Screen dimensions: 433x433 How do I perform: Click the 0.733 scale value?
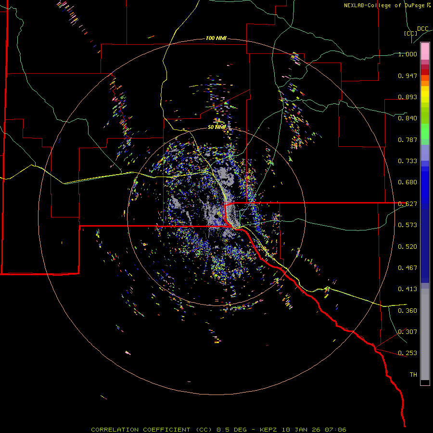[x=408, y=161]
